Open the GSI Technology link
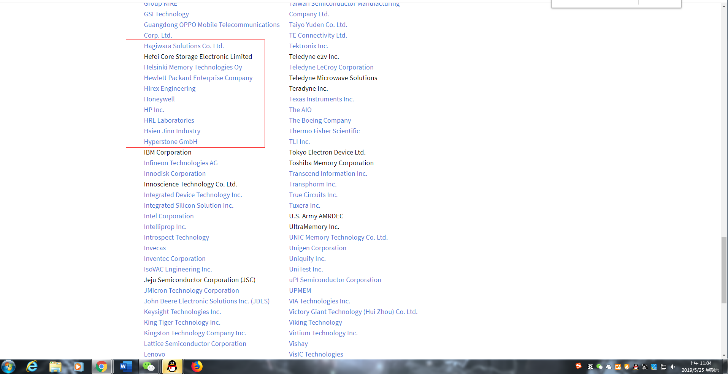The image size is (728, 374). tap(166, 14)
